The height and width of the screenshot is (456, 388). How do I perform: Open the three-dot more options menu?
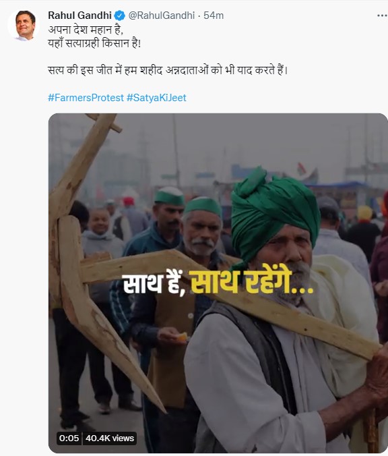(x=382, y=16)
